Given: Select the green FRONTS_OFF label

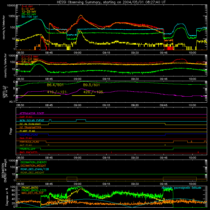Looking at the screenshot, I should (28, 149).
